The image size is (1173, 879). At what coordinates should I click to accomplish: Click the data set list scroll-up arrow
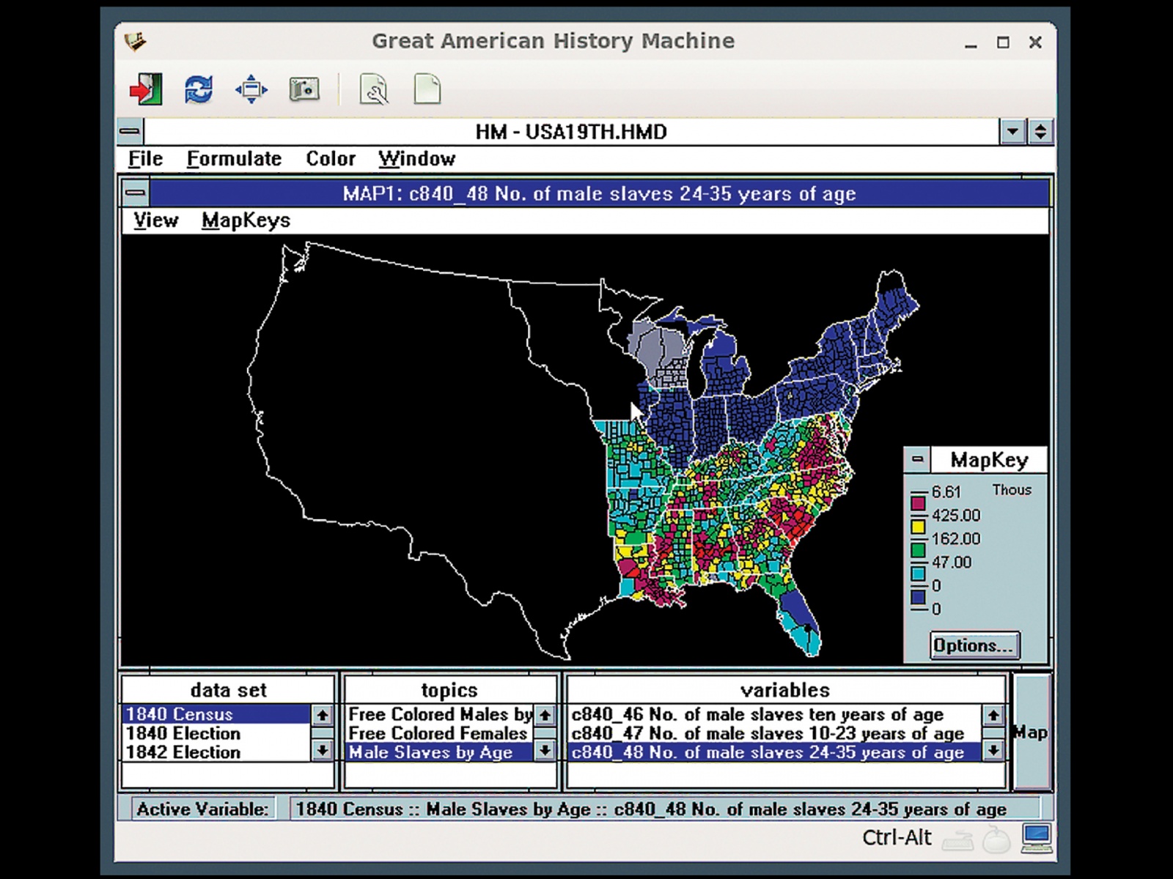tap(323, 715)
